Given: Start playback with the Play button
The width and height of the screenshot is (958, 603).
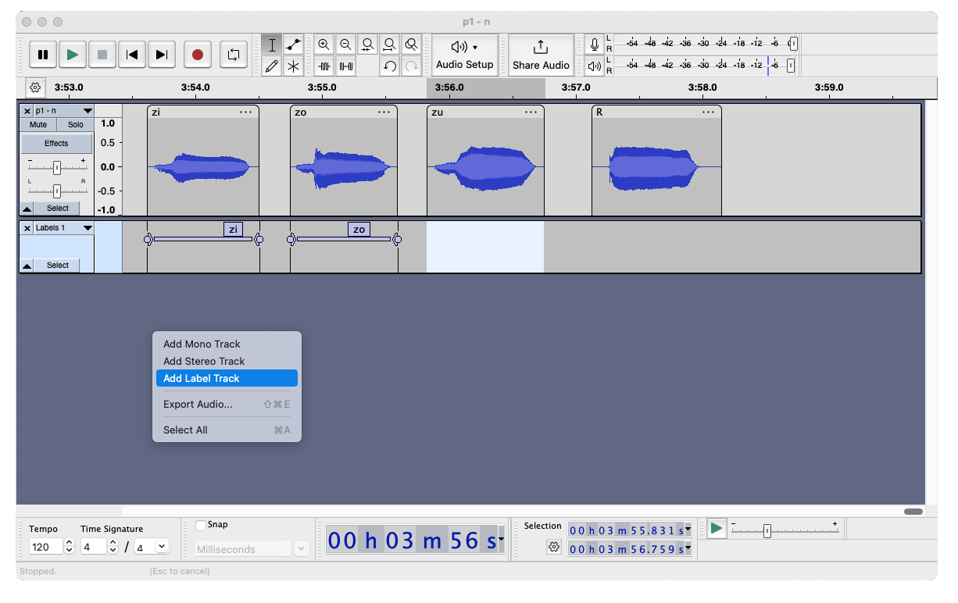Looking at the screenshot, I should coord(73,55).
